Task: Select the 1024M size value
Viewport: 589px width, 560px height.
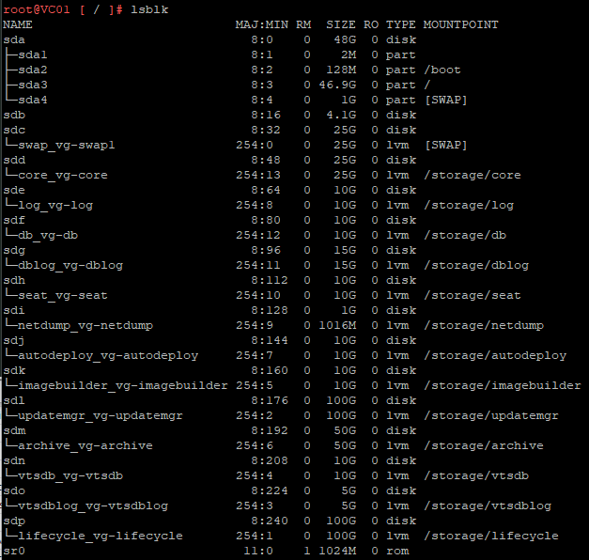Action: [337, 551]
